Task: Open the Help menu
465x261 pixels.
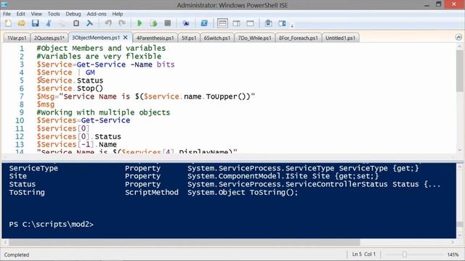Action: pyautogui.click(x=118, y=14)
